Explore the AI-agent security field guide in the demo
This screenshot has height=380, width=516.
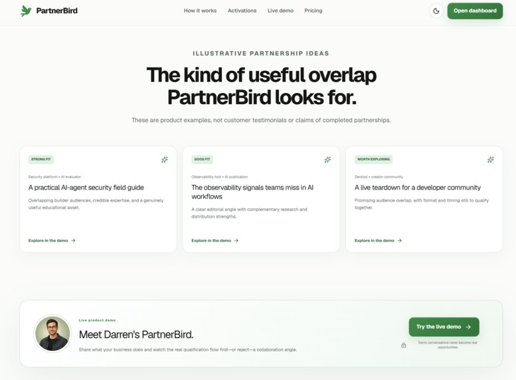[x=52, y=241]
